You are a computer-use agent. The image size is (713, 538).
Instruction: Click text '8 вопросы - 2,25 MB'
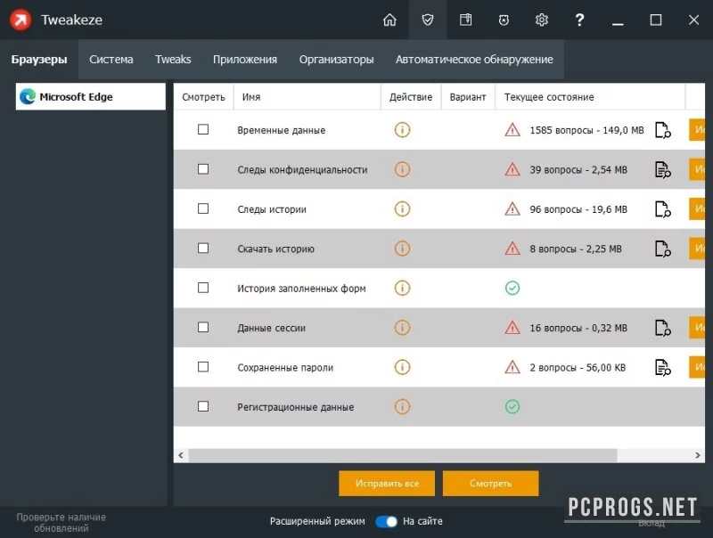pyautogui.click(x=575, y=249)
